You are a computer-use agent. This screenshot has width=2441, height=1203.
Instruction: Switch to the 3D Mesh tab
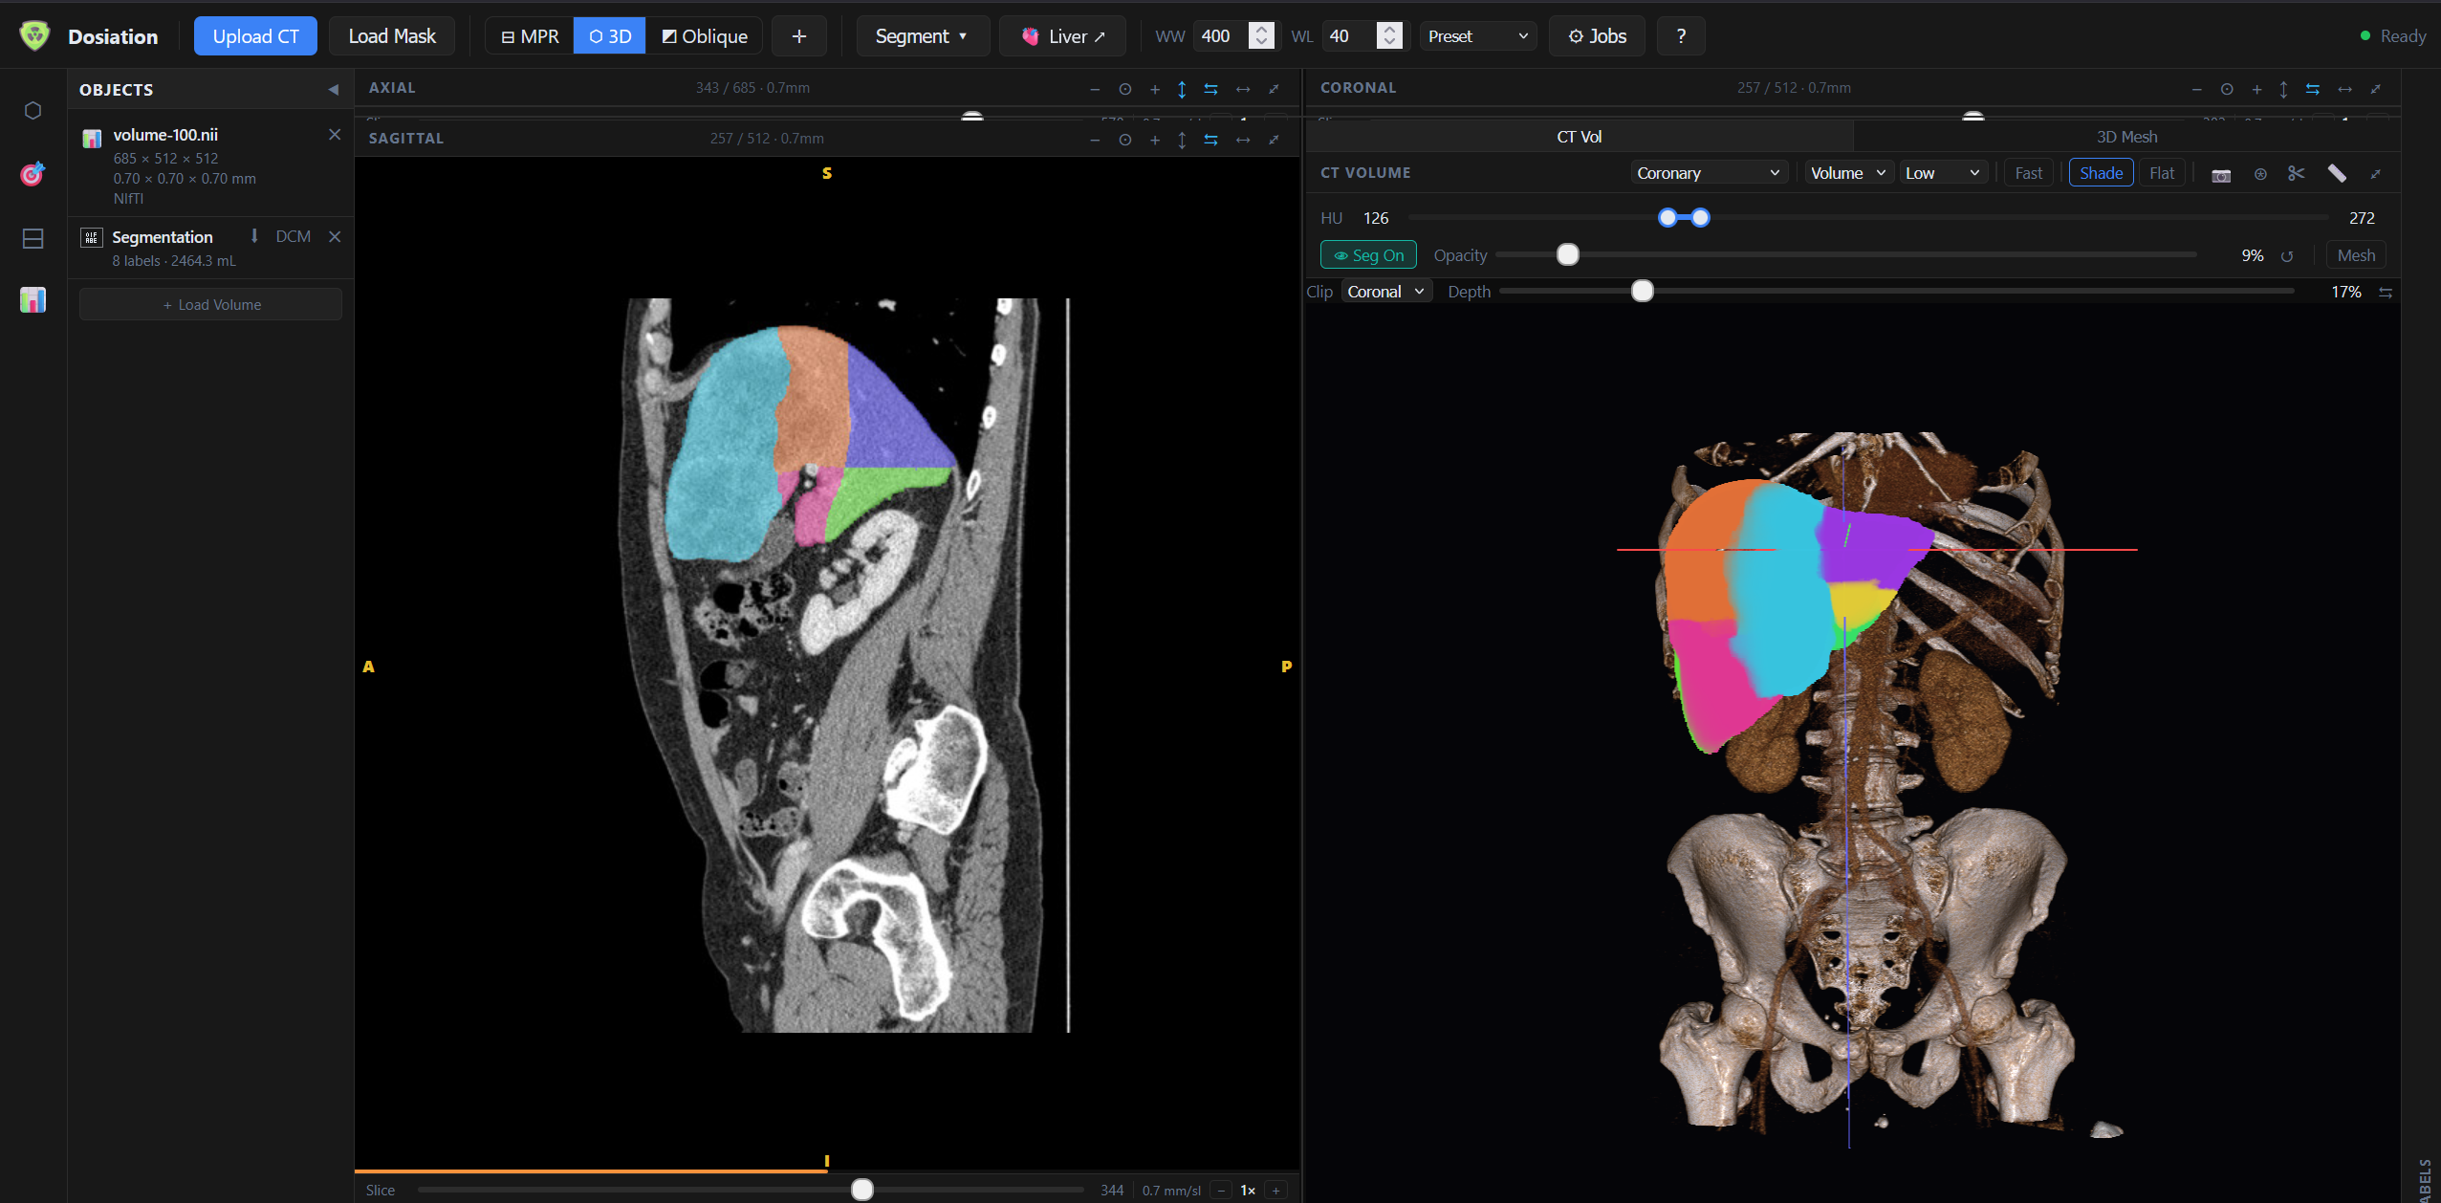tap(2126, 137)
